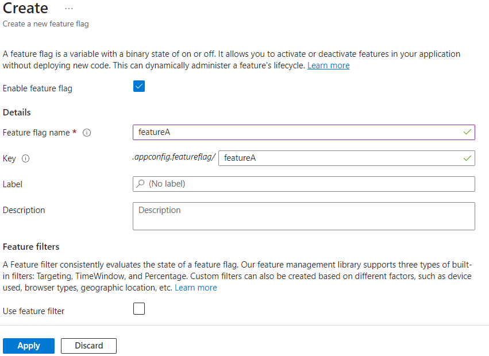Click info icon next to Feature flag name
Screen dimensions: 489x356
coord(87,133)
